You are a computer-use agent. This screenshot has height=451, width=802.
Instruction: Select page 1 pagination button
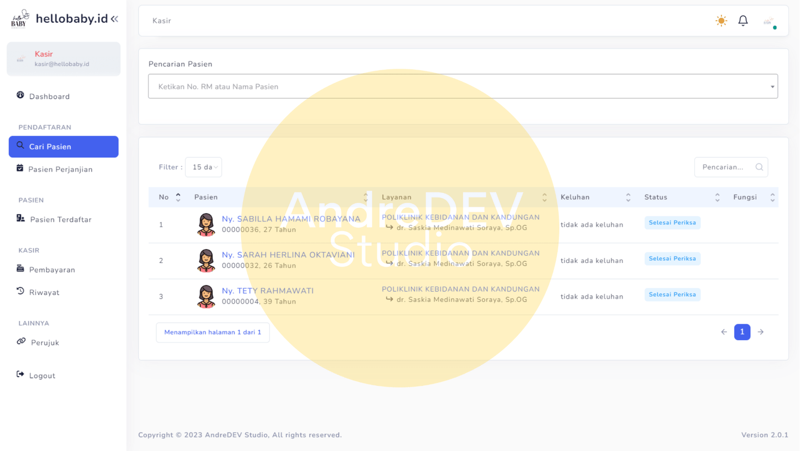click(x=742, y=332)
